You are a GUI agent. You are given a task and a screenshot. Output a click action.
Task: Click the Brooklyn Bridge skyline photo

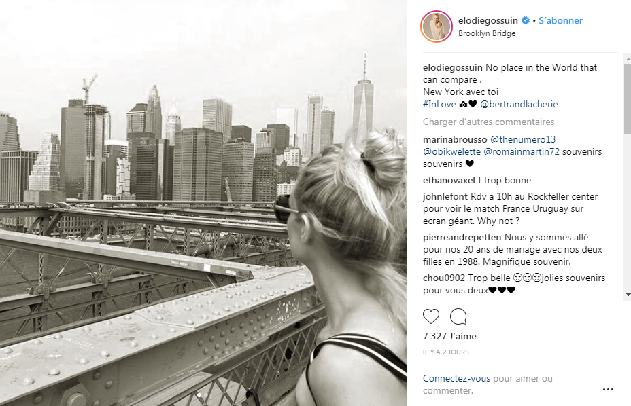coord(203,203)
